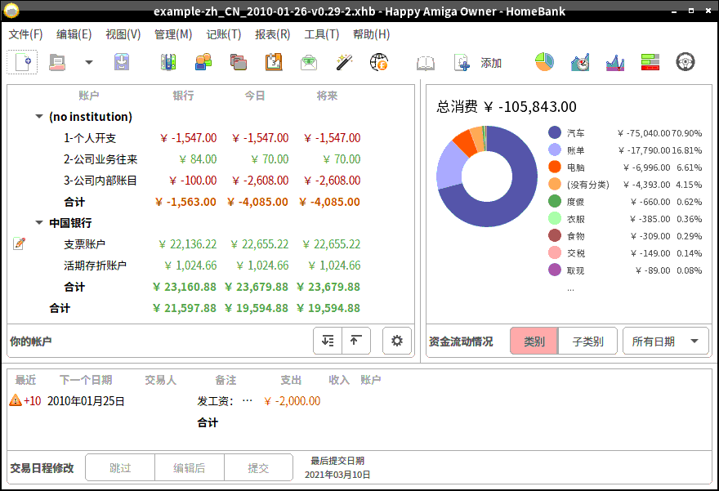This screenshot has height=491, width=719.
Task: Open the vehicle cost steering wheel icon
Action: pyautogui.click(x=686, y=62)
